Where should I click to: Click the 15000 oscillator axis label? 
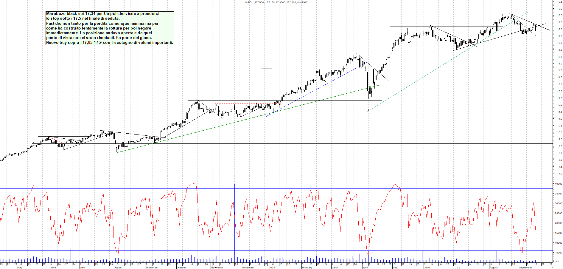pos(558,233)
